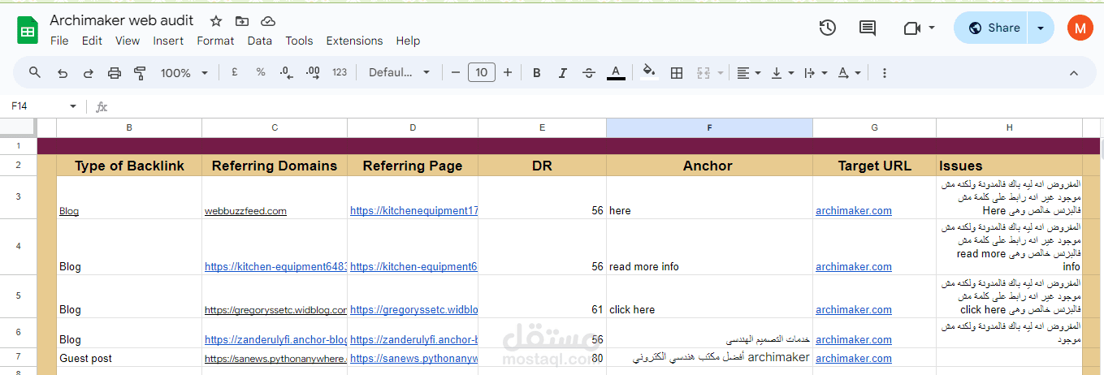
Task: Open version history clock icon
Action: pos(827,28)
